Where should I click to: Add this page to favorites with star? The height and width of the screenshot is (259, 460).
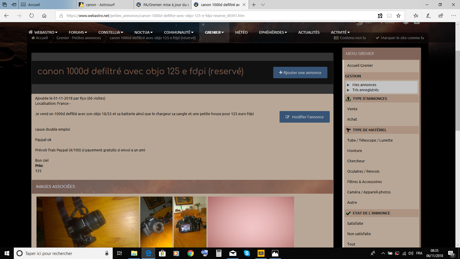(x=398, y=16)
